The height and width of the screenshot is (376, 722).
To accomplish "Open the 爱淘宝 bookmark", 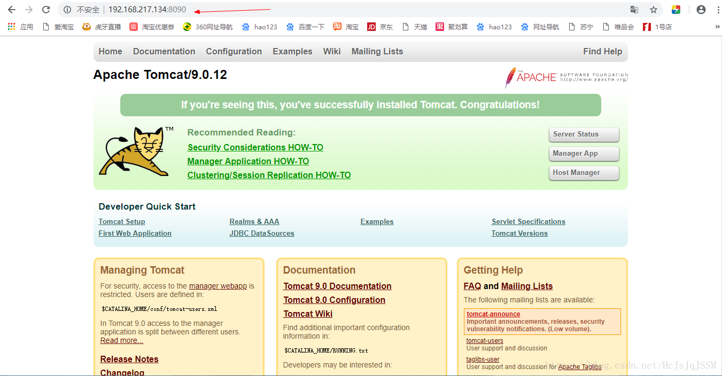I will click(x=58, y=27).
